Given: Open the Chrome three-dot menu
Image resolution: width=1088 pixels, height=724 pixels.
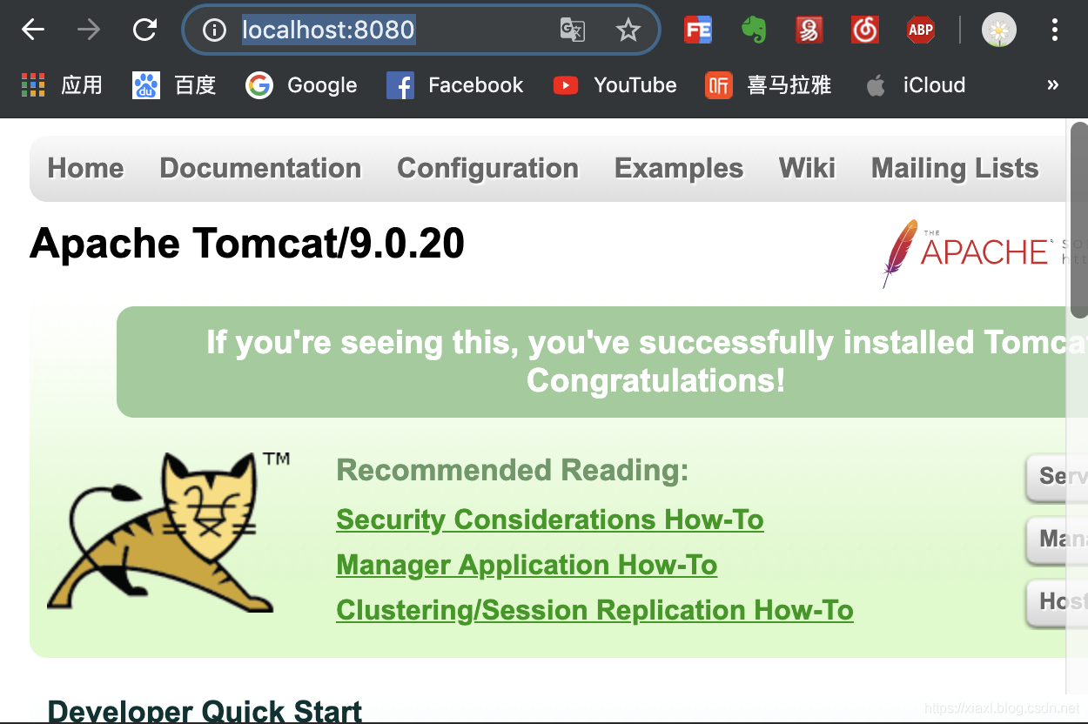Looking at the screenshot, I should pos(1055,30).
